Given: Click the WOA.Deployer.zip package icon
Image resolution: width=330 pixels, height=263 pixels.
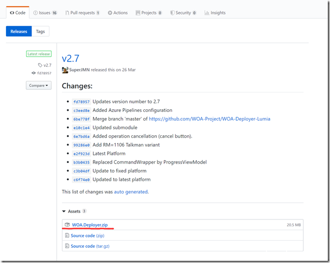Looking at the screenshot, I should (x=67, y=224).
